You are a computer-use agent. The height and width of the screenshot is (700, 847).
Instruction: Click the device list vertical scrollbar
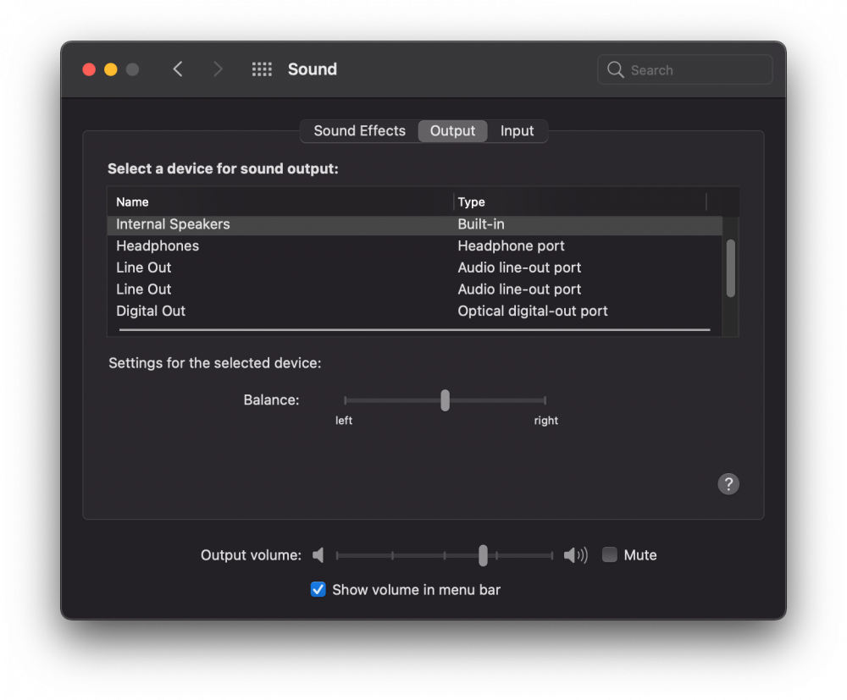[x=731, y=268]
